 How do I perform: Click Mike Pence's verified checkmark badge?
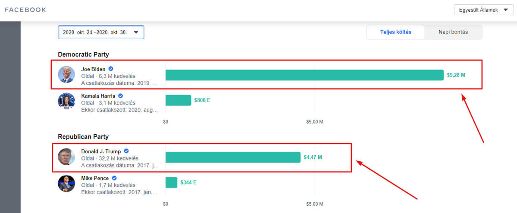pos(114,178)
